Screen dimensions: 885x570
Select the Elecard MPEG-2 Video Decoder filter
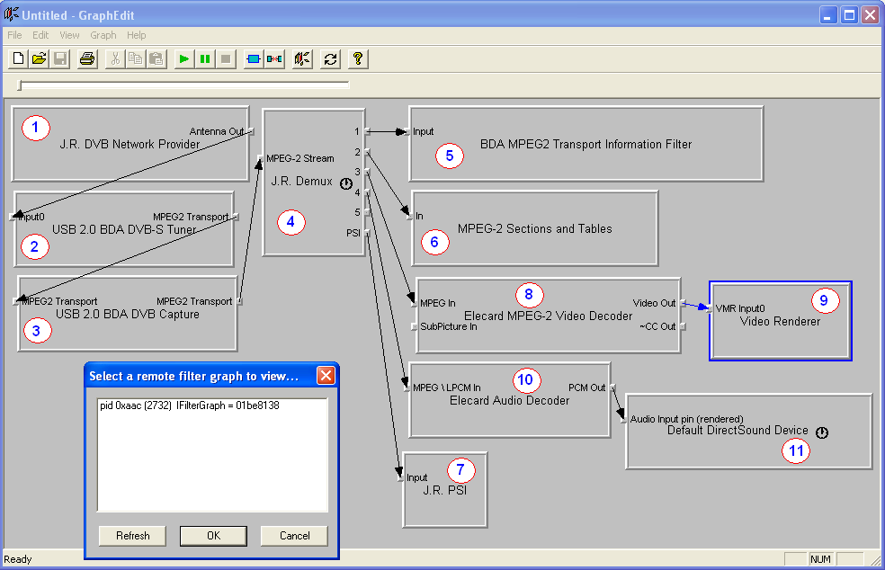pyautogui.click(x=548, y=316)
